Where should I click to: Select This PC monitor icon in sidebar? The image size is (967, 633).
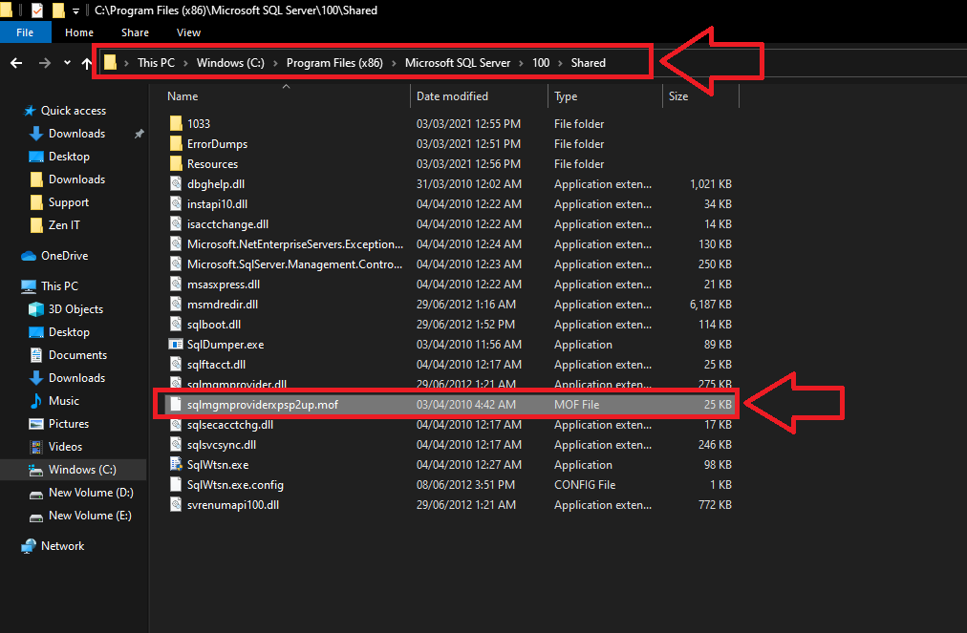29,286
